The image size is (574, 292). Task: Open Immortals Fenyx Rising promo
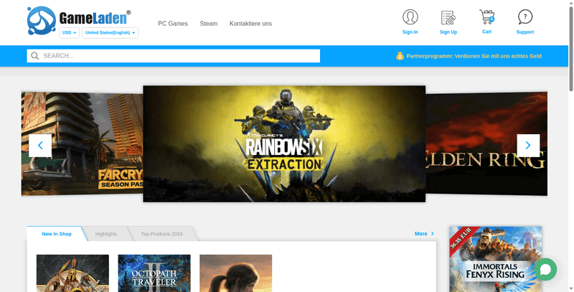click(x=496, y=259)
